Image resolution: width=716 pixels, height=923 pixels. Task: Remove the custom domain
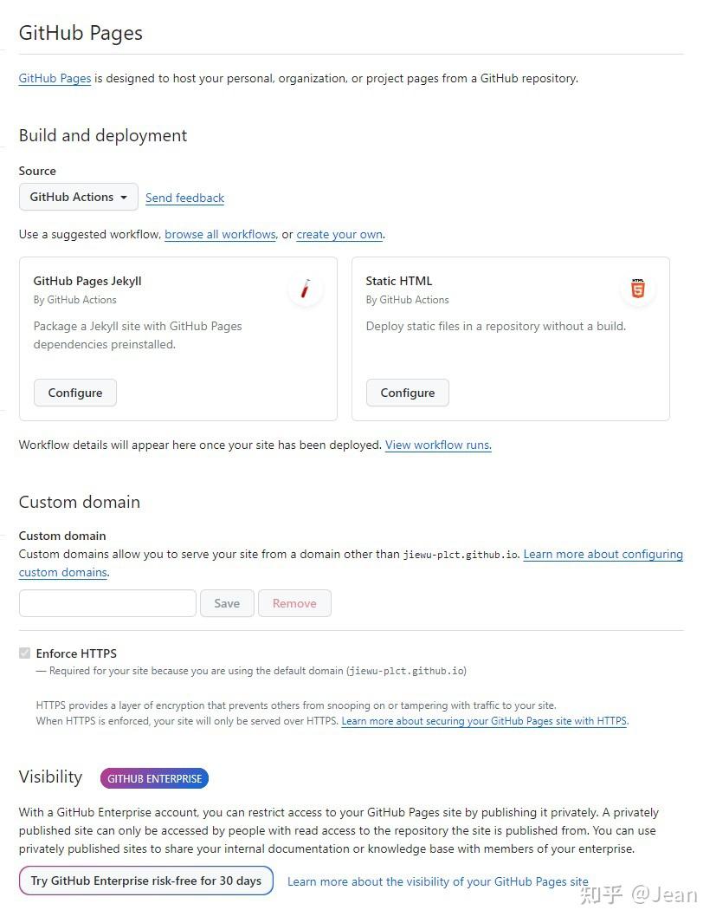click(x=294, y=603)
